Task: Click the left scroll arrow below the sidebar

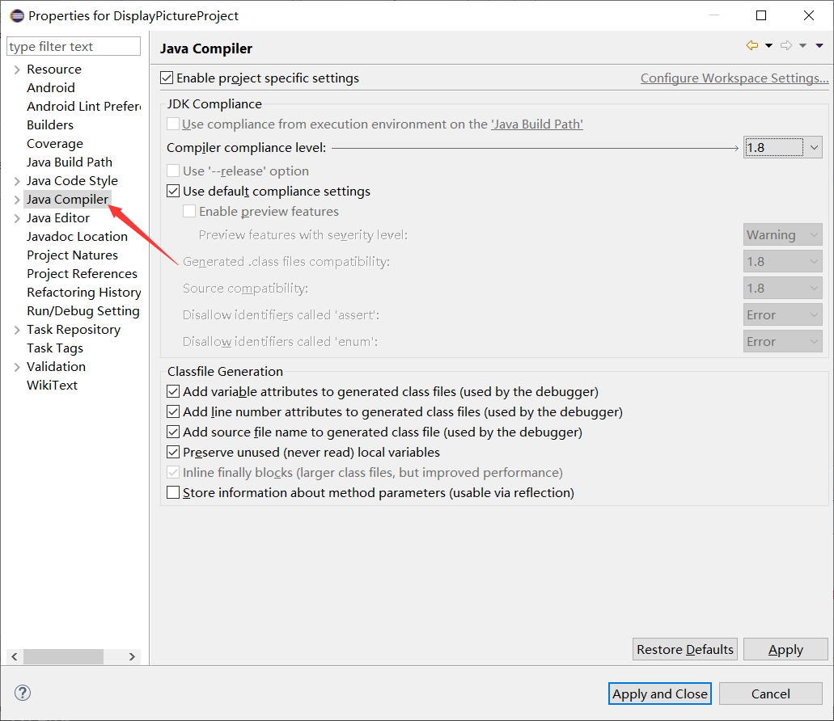Action: tap(13, 656)
